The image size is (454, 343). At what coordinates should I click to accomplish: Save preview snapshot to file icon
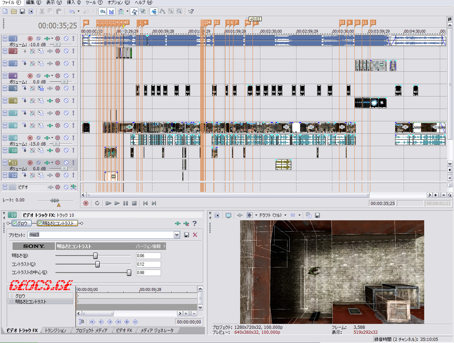click(317, 215)
